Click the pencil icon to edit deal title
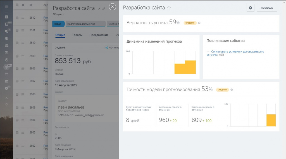286x159 pixels. tap(99, 9)
